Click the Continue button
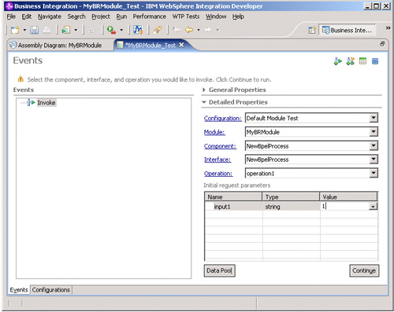This screenshot has width=394, height=312. [x=364, y=270]
